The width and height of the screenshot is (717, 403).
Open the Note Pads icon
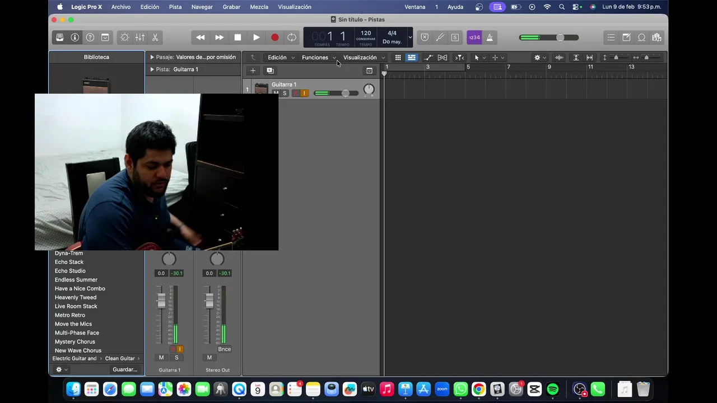pos(626,38)
